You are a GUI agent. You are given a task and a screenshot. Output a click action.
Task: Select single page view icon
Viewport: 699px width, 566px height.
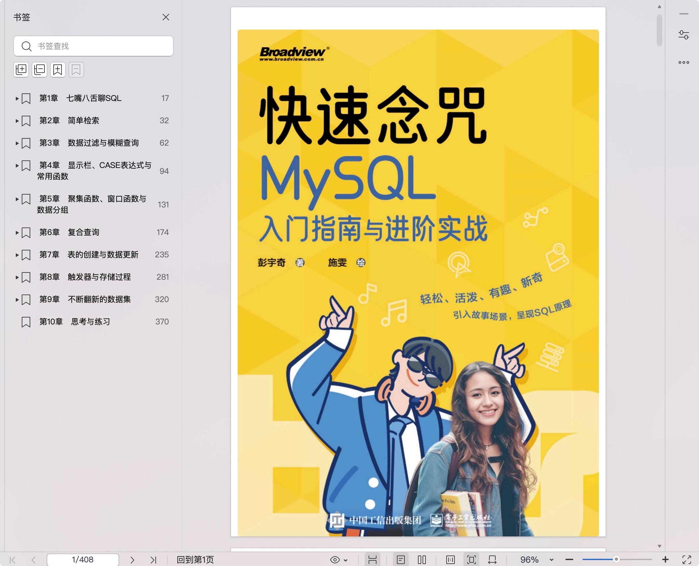401,560
